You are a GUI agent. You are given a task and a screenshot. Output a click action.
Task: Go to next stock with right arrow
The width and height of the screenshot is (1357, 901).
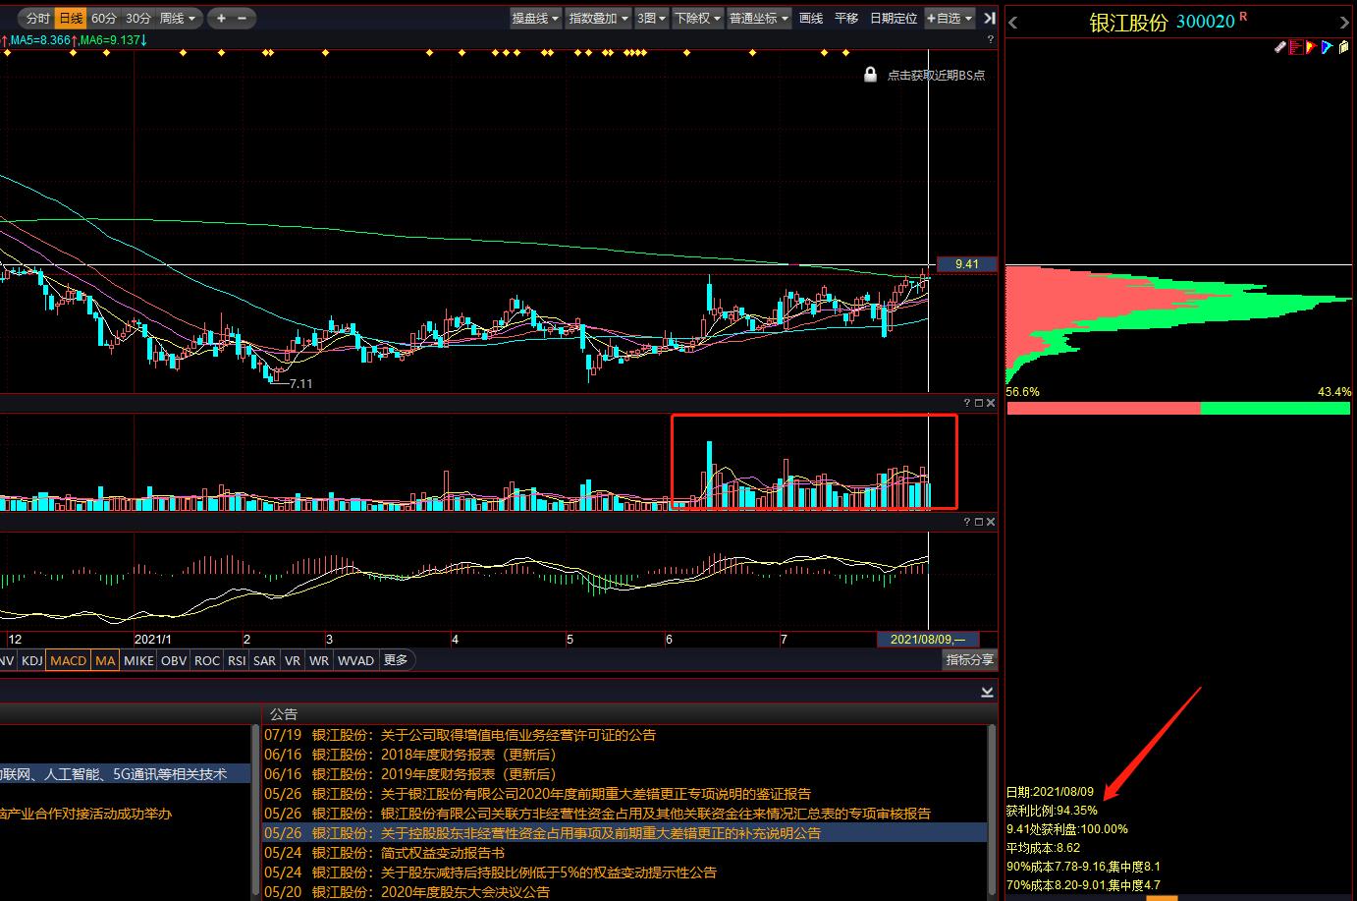coord(1344,23)
